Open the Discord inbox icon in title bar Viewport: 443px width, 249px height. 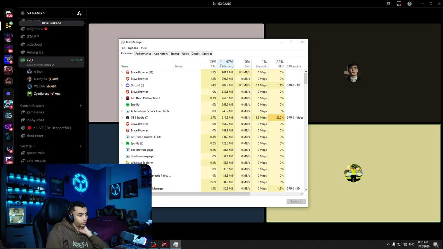pos(399,4)
